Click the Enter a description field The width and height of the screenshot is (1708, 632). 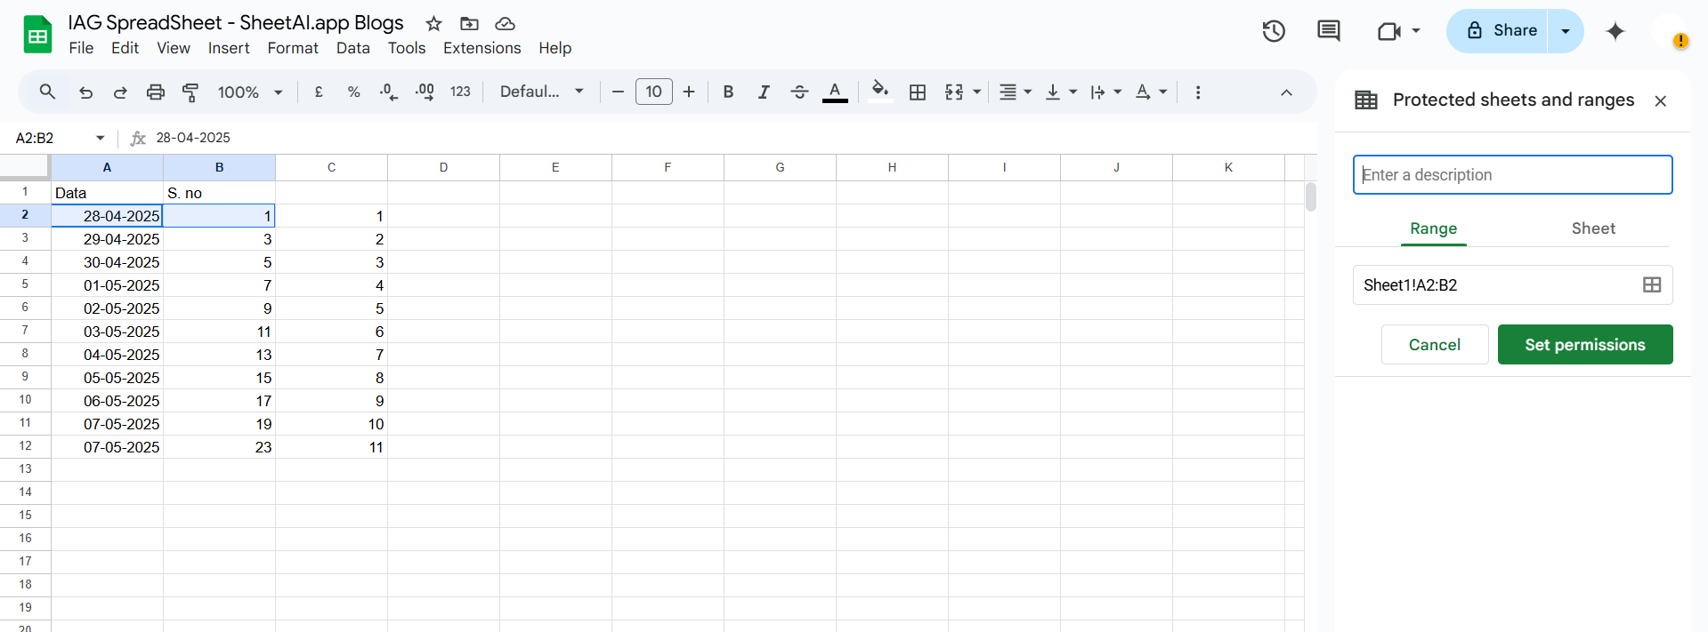(x=1513, y=175)
